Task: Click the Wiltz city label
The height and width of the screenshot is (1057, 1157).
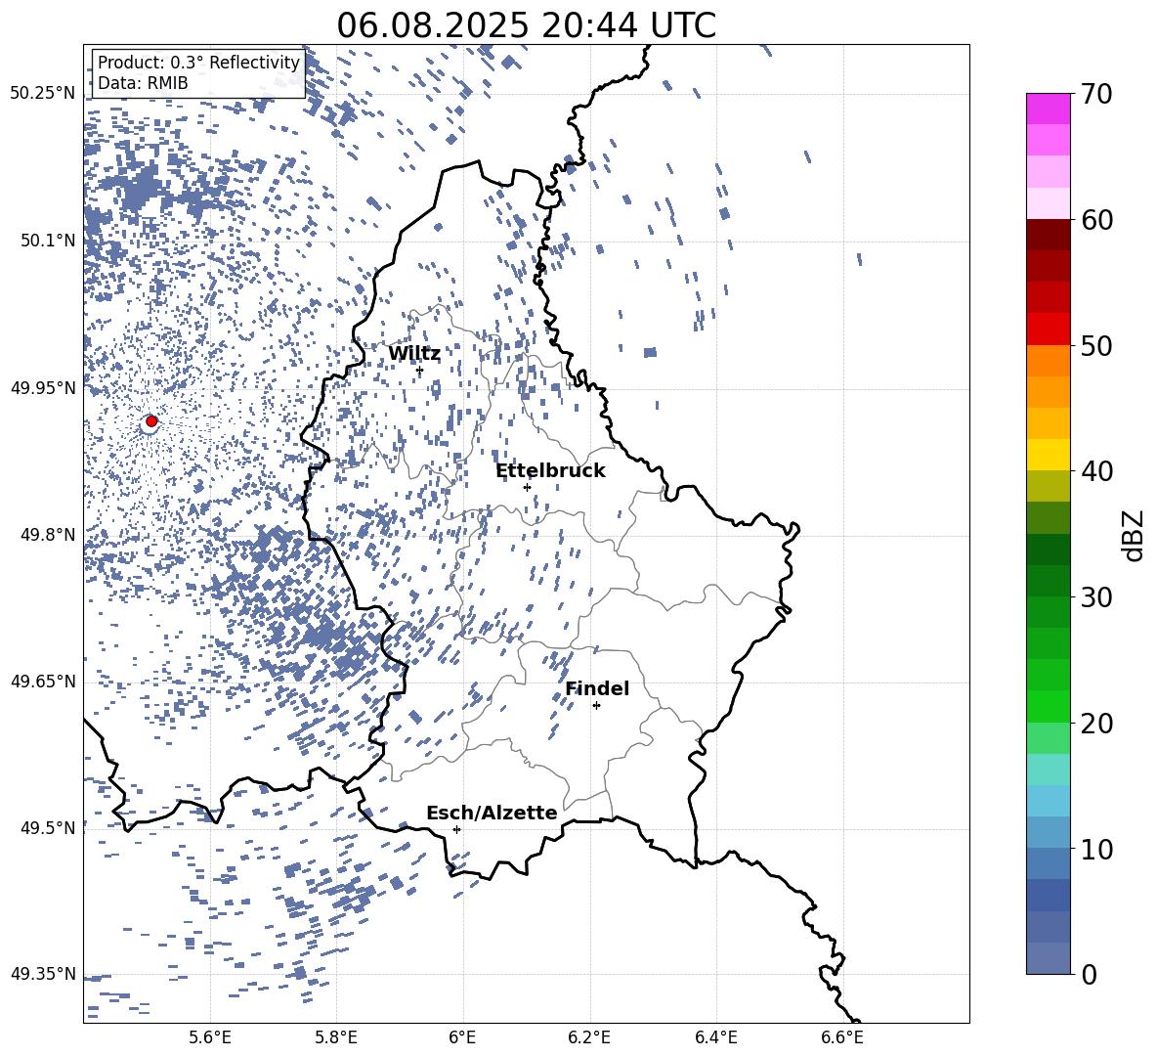Action: pyautogui.click(x=414, y=354)
